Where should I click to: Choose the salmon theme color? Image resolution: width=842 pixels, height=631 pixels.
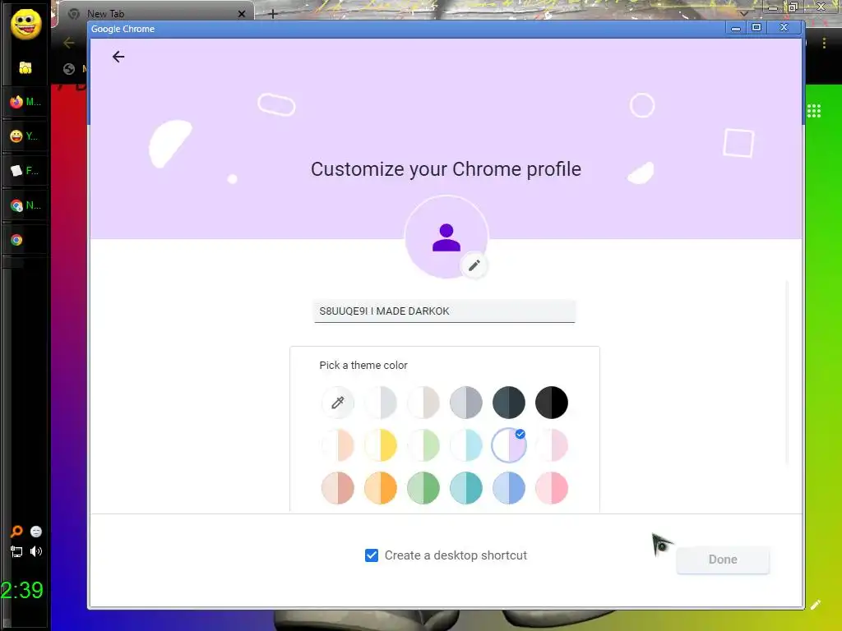point(338,488)
